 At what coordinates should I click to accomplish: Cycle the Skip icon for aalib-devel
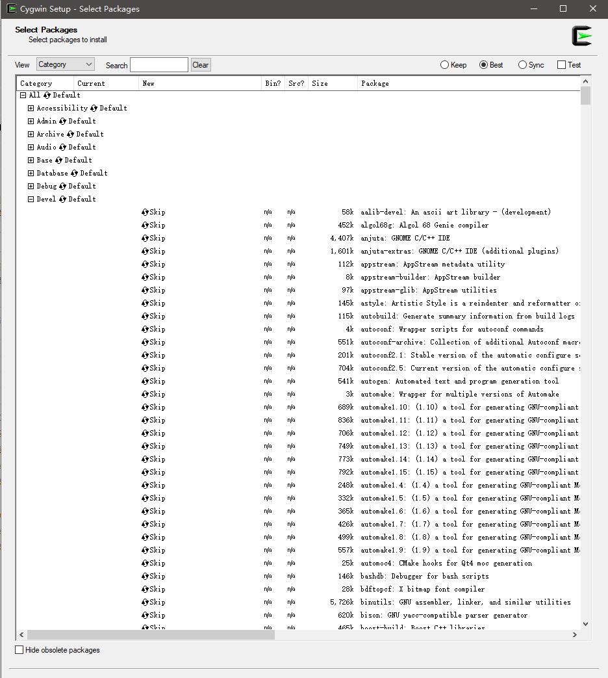(x=146, y=212)
